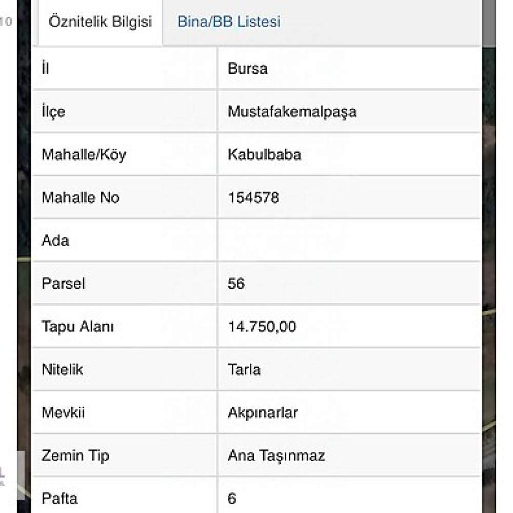Click the scrollbar on the right edge
This screenshot has height=513, width=513.
[x=489, y=23]
